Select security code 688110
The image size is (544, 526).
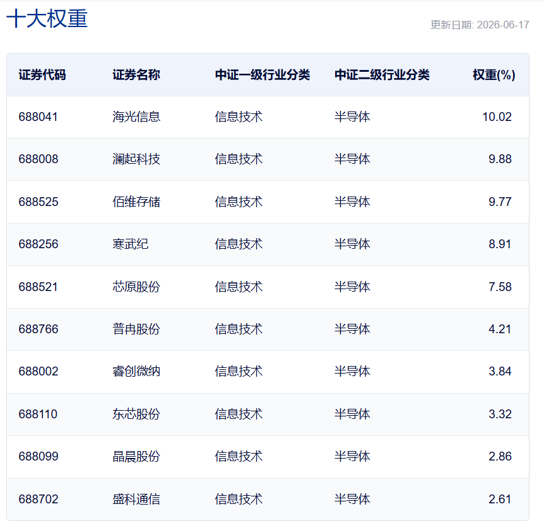[x=38, y=414]
